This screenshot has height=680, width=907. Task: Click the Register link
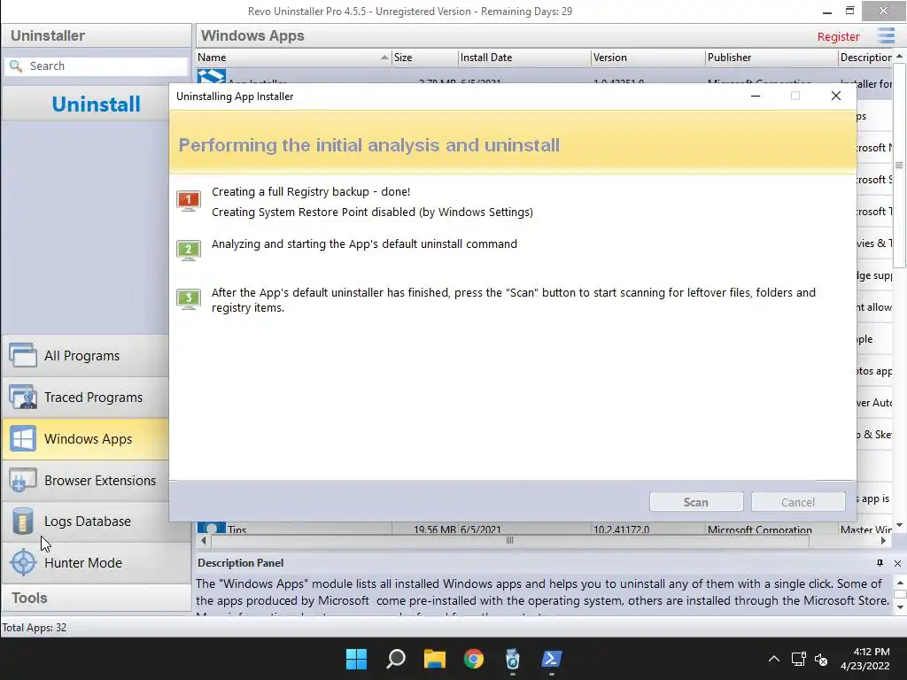click(x=838, y=36)
